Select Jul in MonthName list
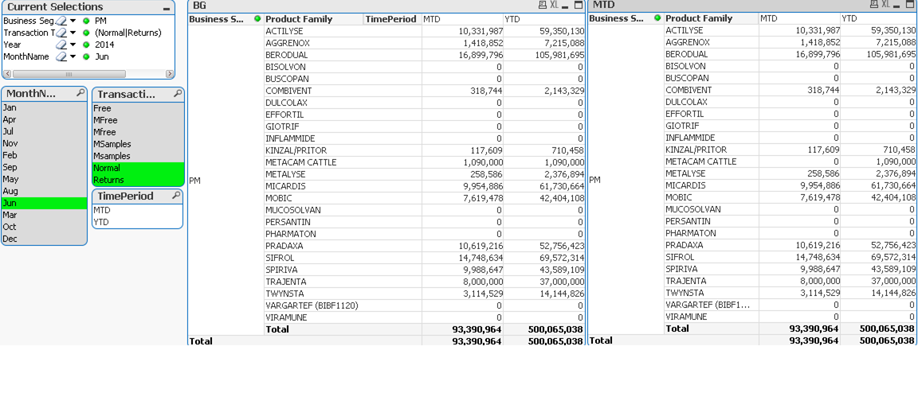Viewport: 918px width, 393px height. [44, 131]
